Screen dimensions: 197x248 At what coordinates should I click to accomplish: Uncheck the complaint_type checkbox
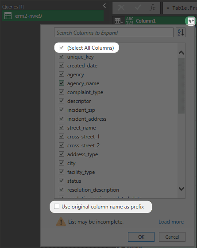[x=62, y=92]
